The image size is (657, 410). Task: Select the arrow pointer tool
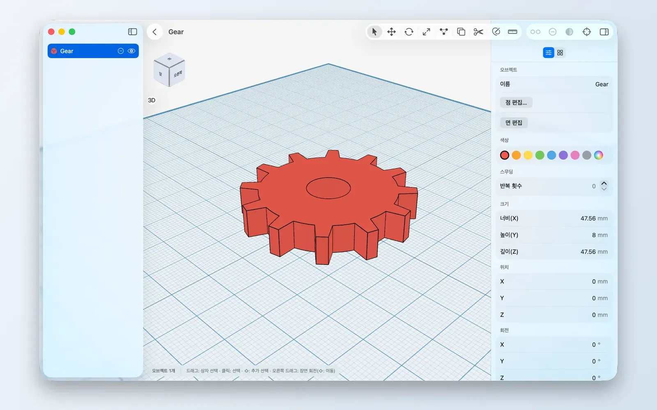tap(374, 32)
